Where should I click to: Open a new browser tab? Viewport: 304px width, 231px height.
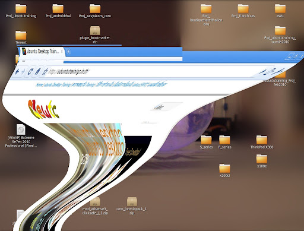(x=68, y=52)
